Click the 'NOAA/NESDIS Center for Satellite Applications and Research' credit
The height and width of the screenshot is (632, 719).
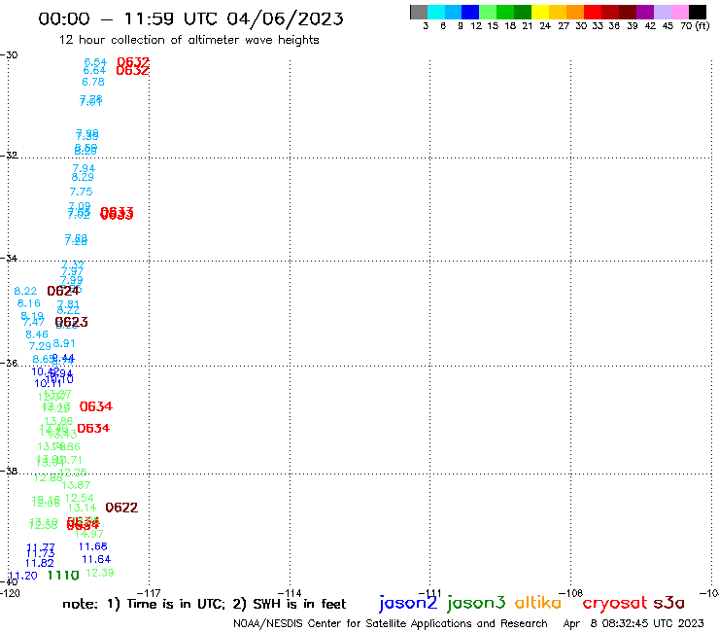pos(391,623)
